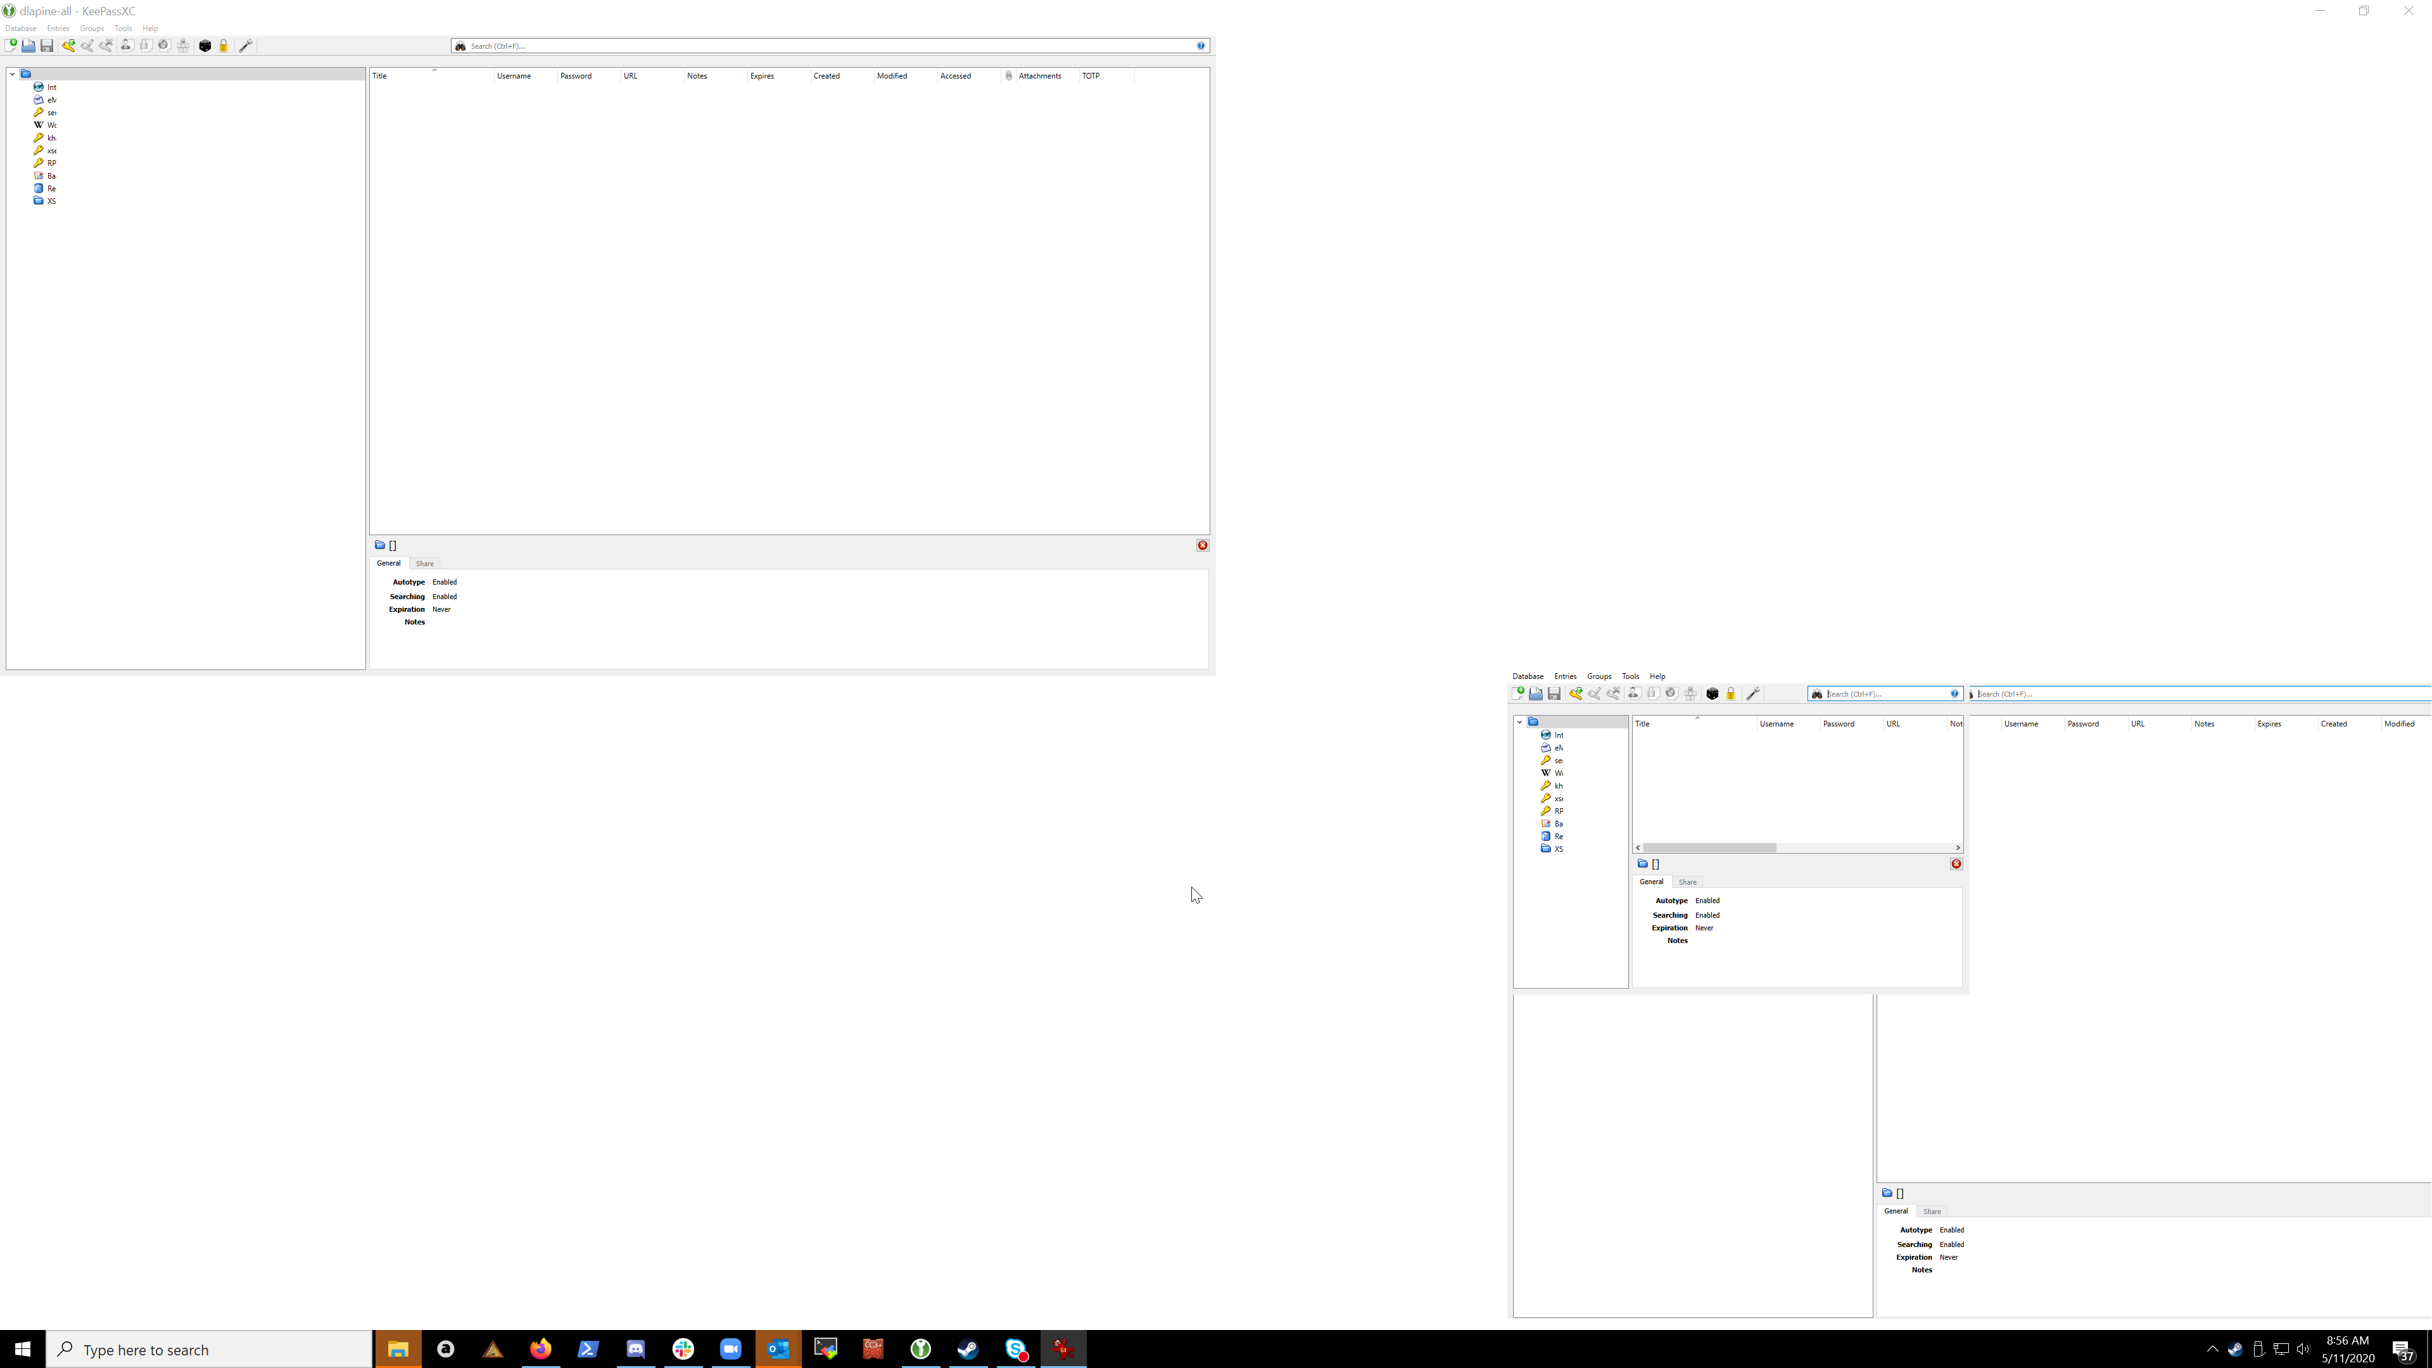Screen dimensions: 2432x1368
Task: Lock the database using the padlock icon
Action: 224,46
